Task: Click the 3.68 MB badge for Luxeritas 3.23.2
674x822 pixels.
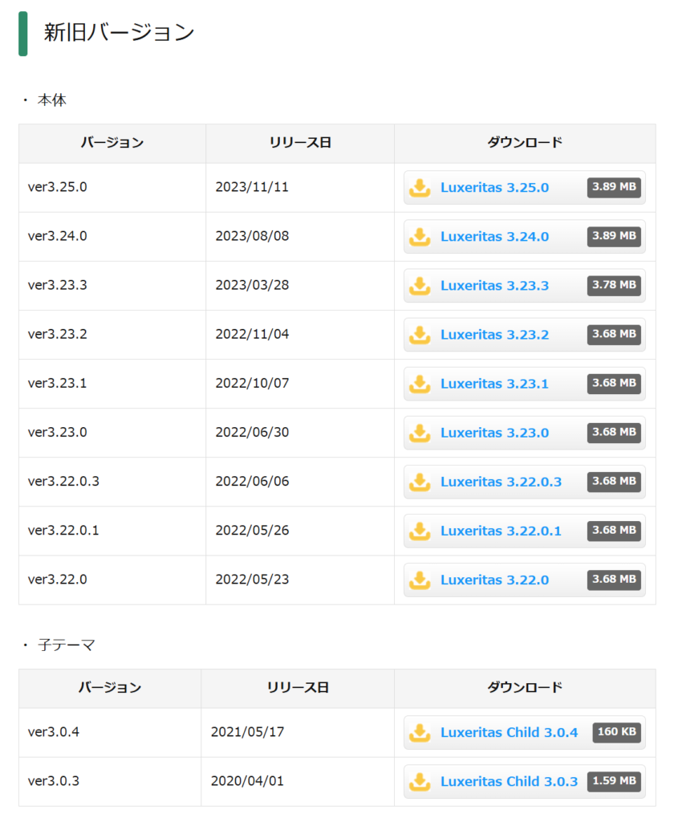Action: pos(614,334)
